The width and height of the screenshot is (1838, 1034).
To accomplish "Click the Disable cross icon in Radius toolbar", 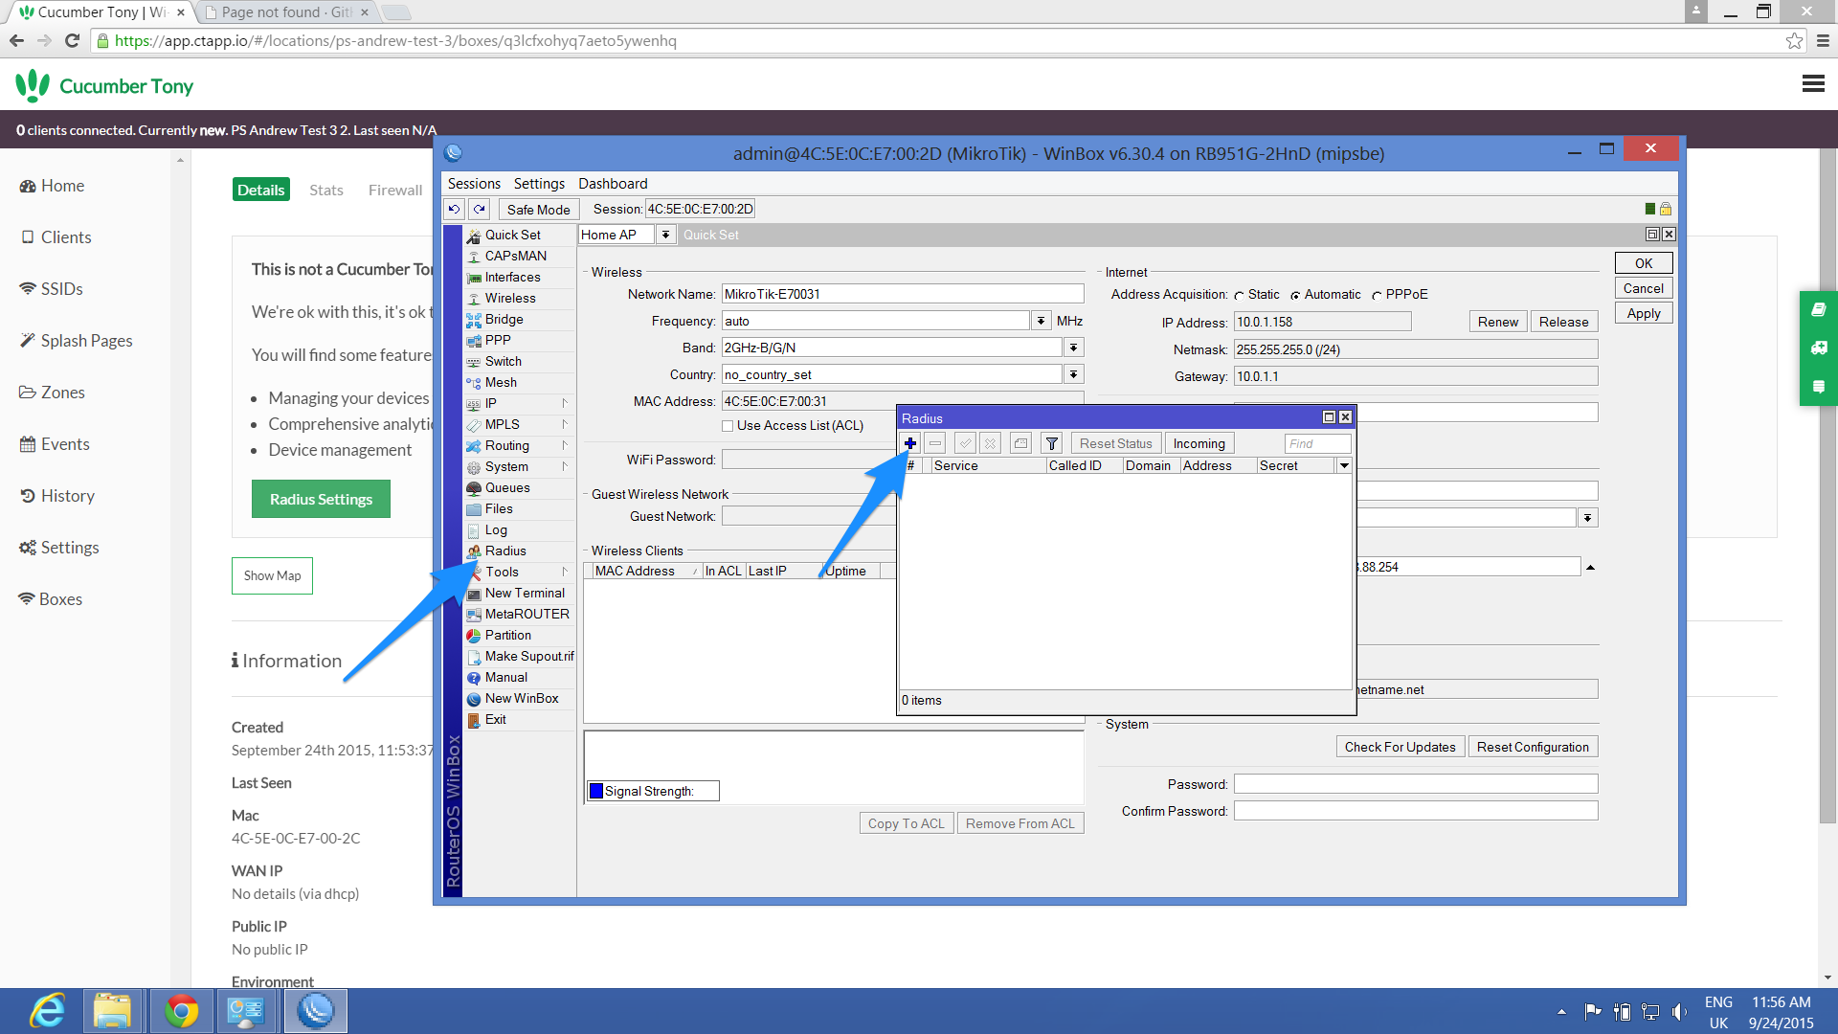I will click(991, 443).
